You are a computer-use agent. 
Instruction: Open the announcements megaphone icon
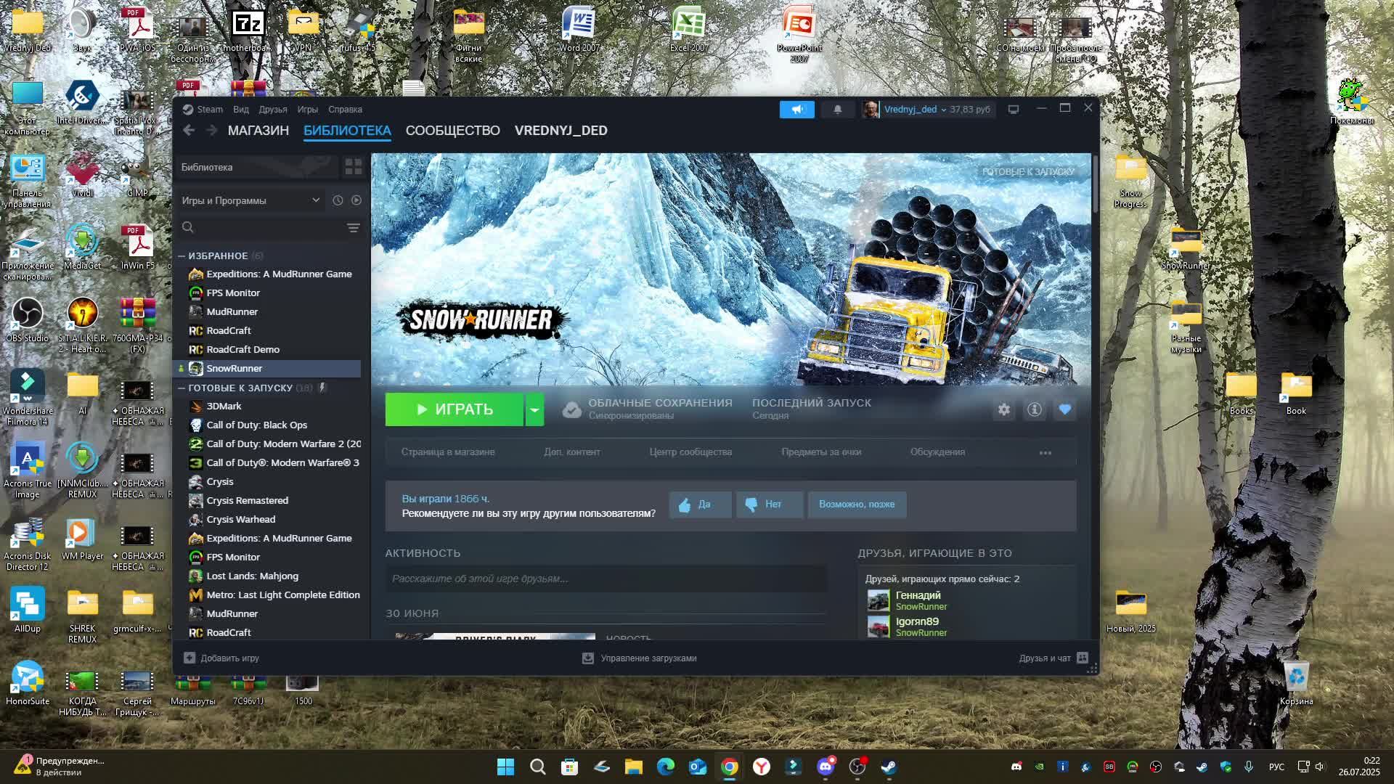pos(796,109)
